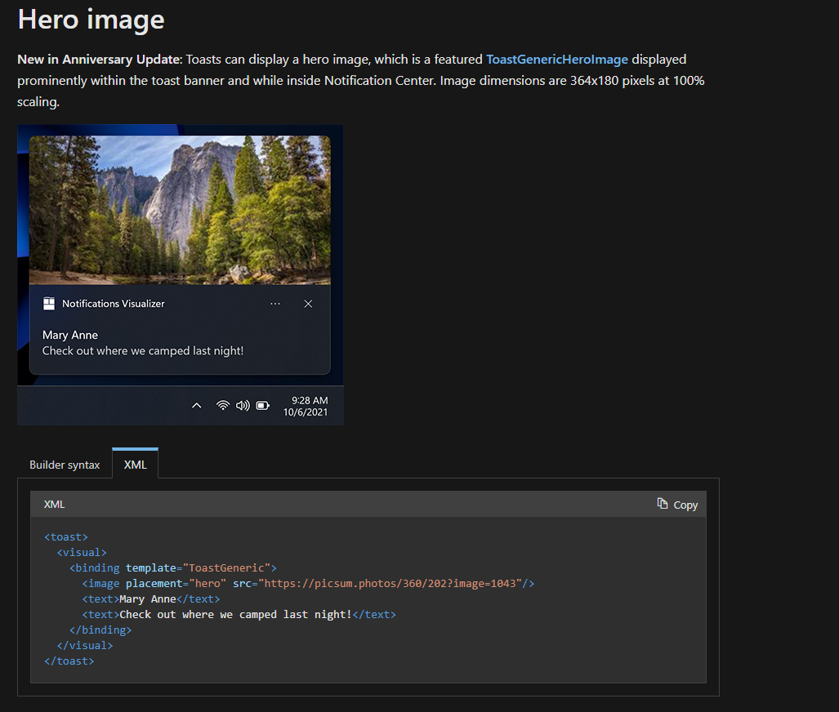Select the XML tab

(x=134, y=465)
